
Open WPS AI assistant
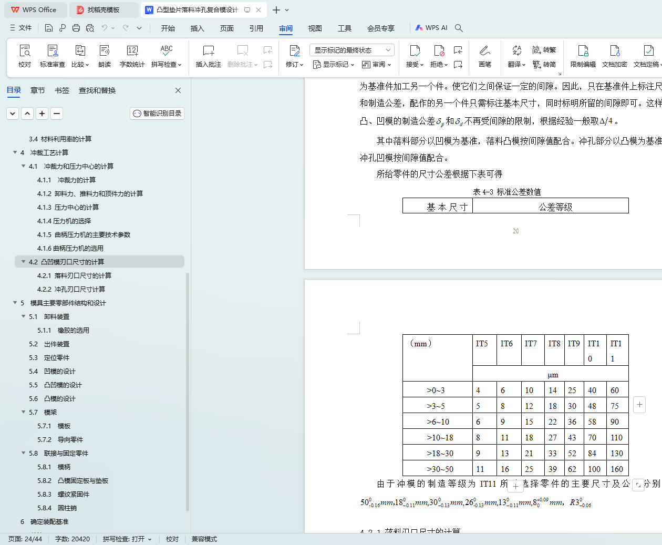point(431,28)
